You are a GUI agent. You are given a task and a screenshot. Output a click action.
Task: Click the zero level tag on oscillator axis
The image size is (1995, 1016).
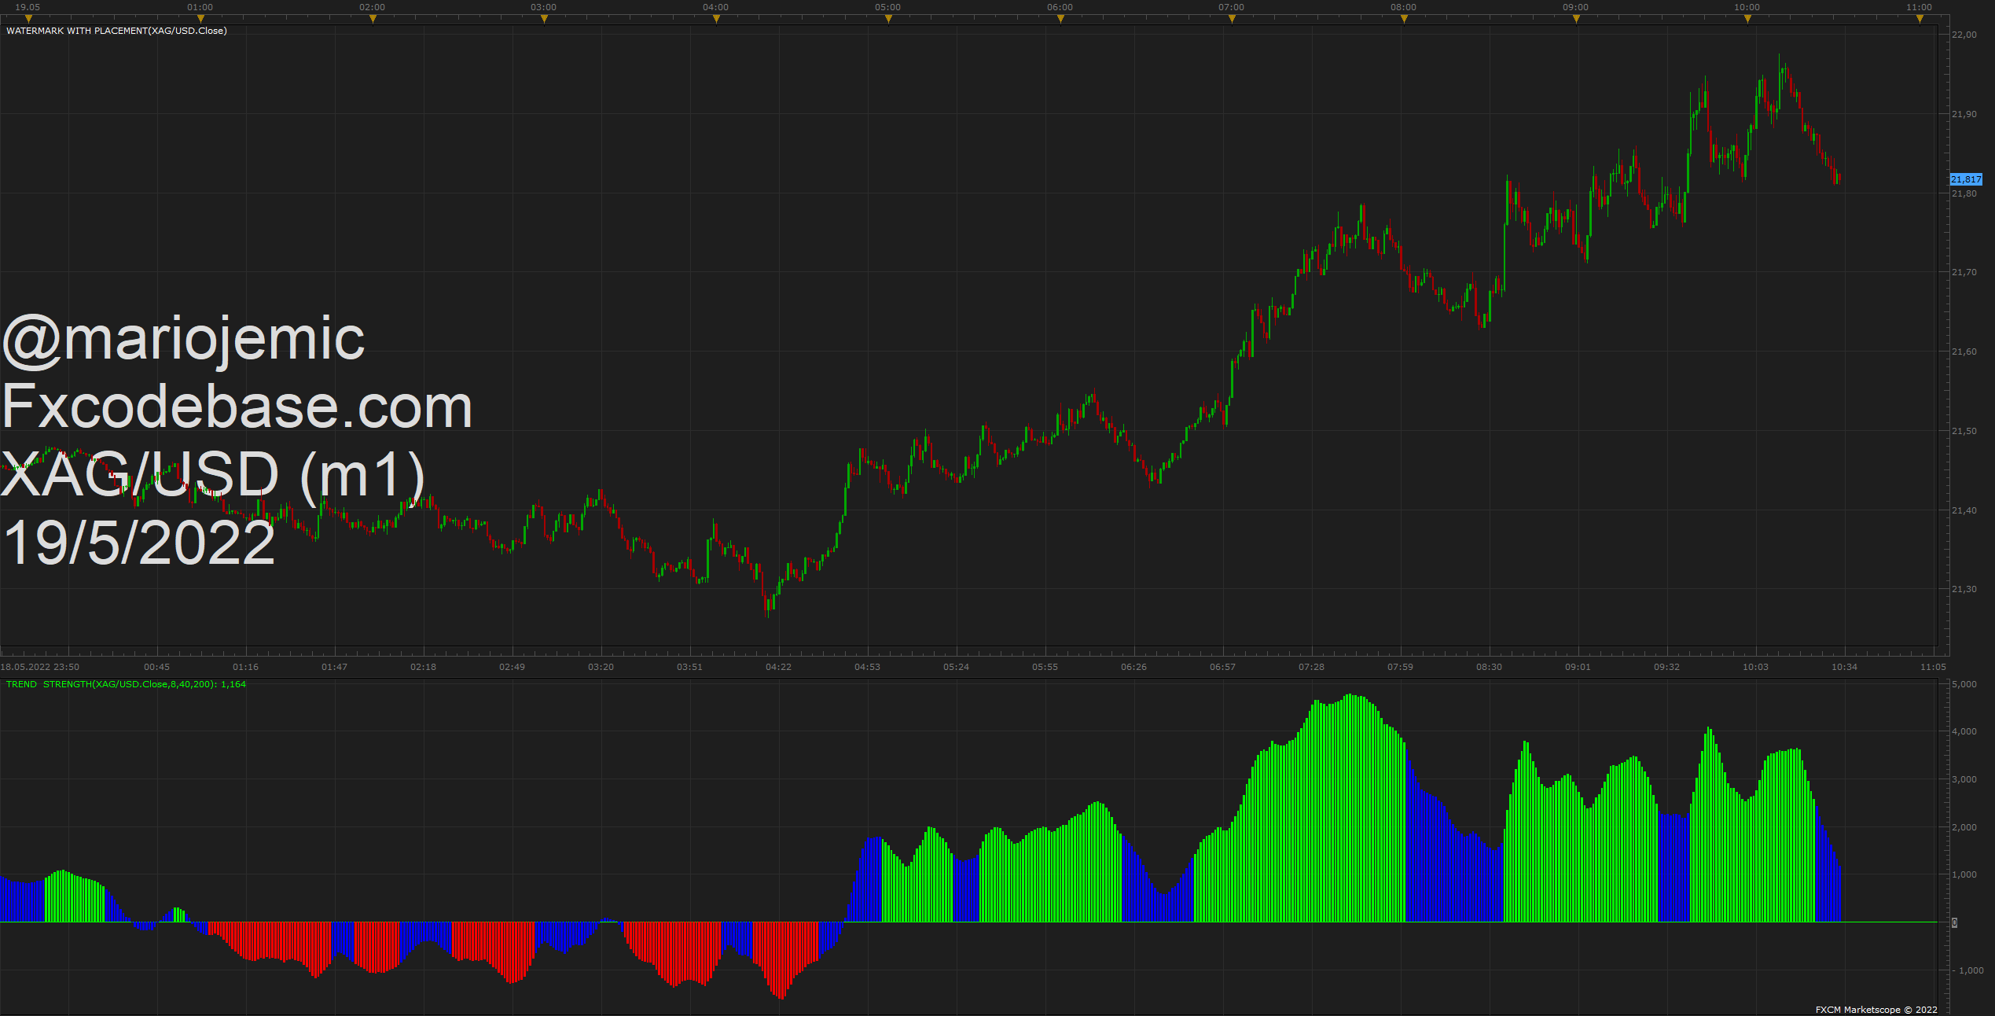(1955, 922)
